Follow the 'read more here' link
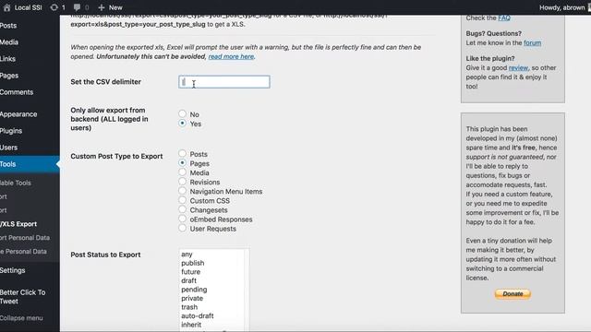The width and height of the screenshot is (591, 332). 231,56
